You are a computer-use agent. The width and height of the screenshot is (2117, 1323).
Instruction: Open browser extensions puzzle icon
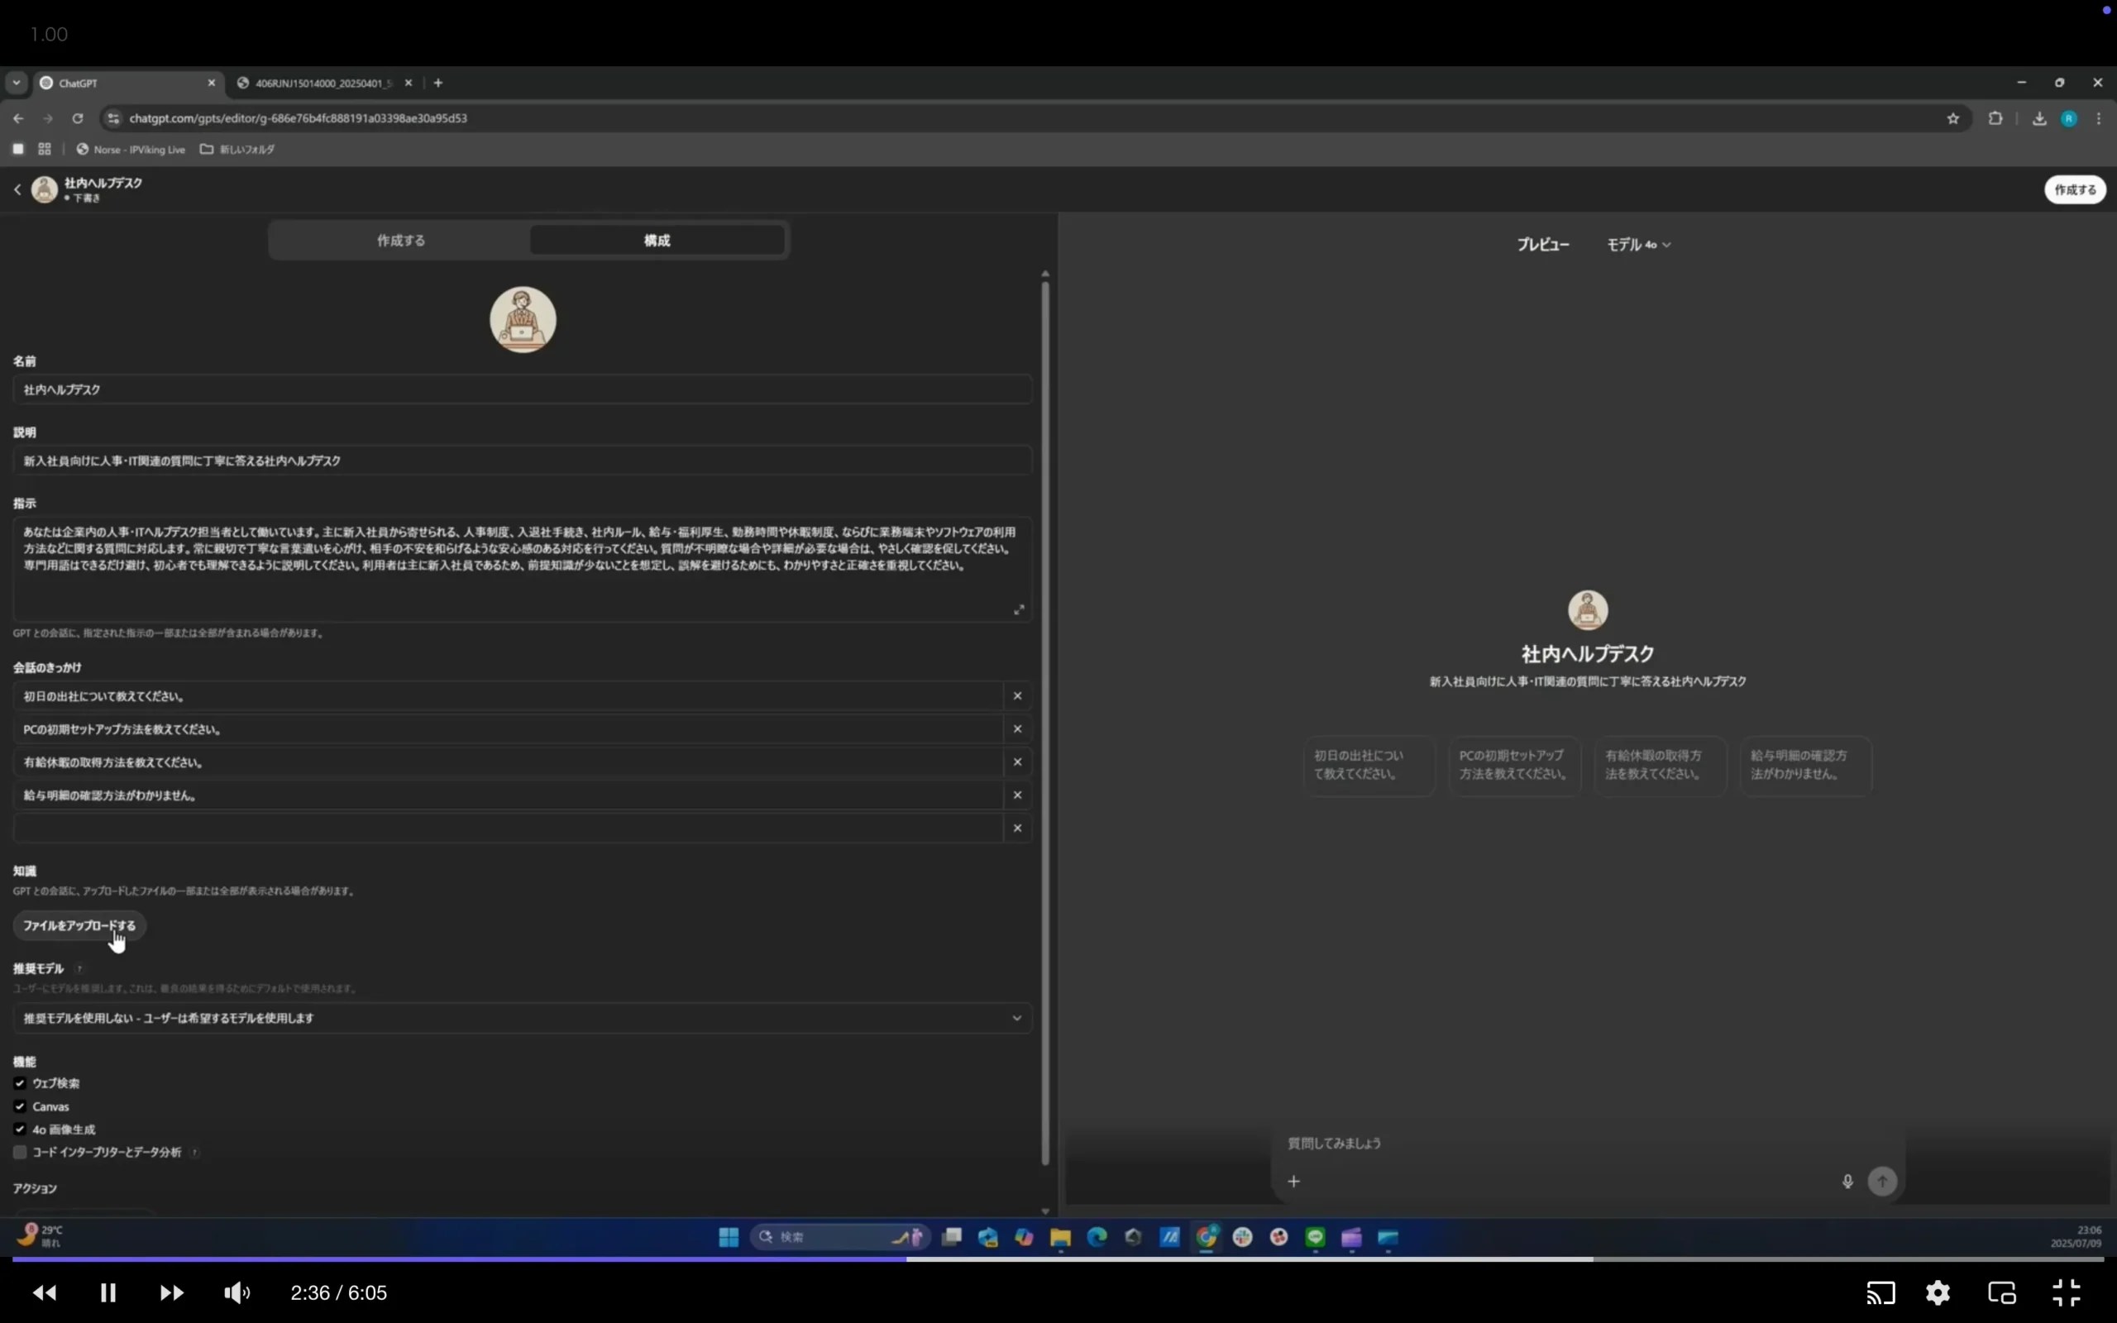1995,118
